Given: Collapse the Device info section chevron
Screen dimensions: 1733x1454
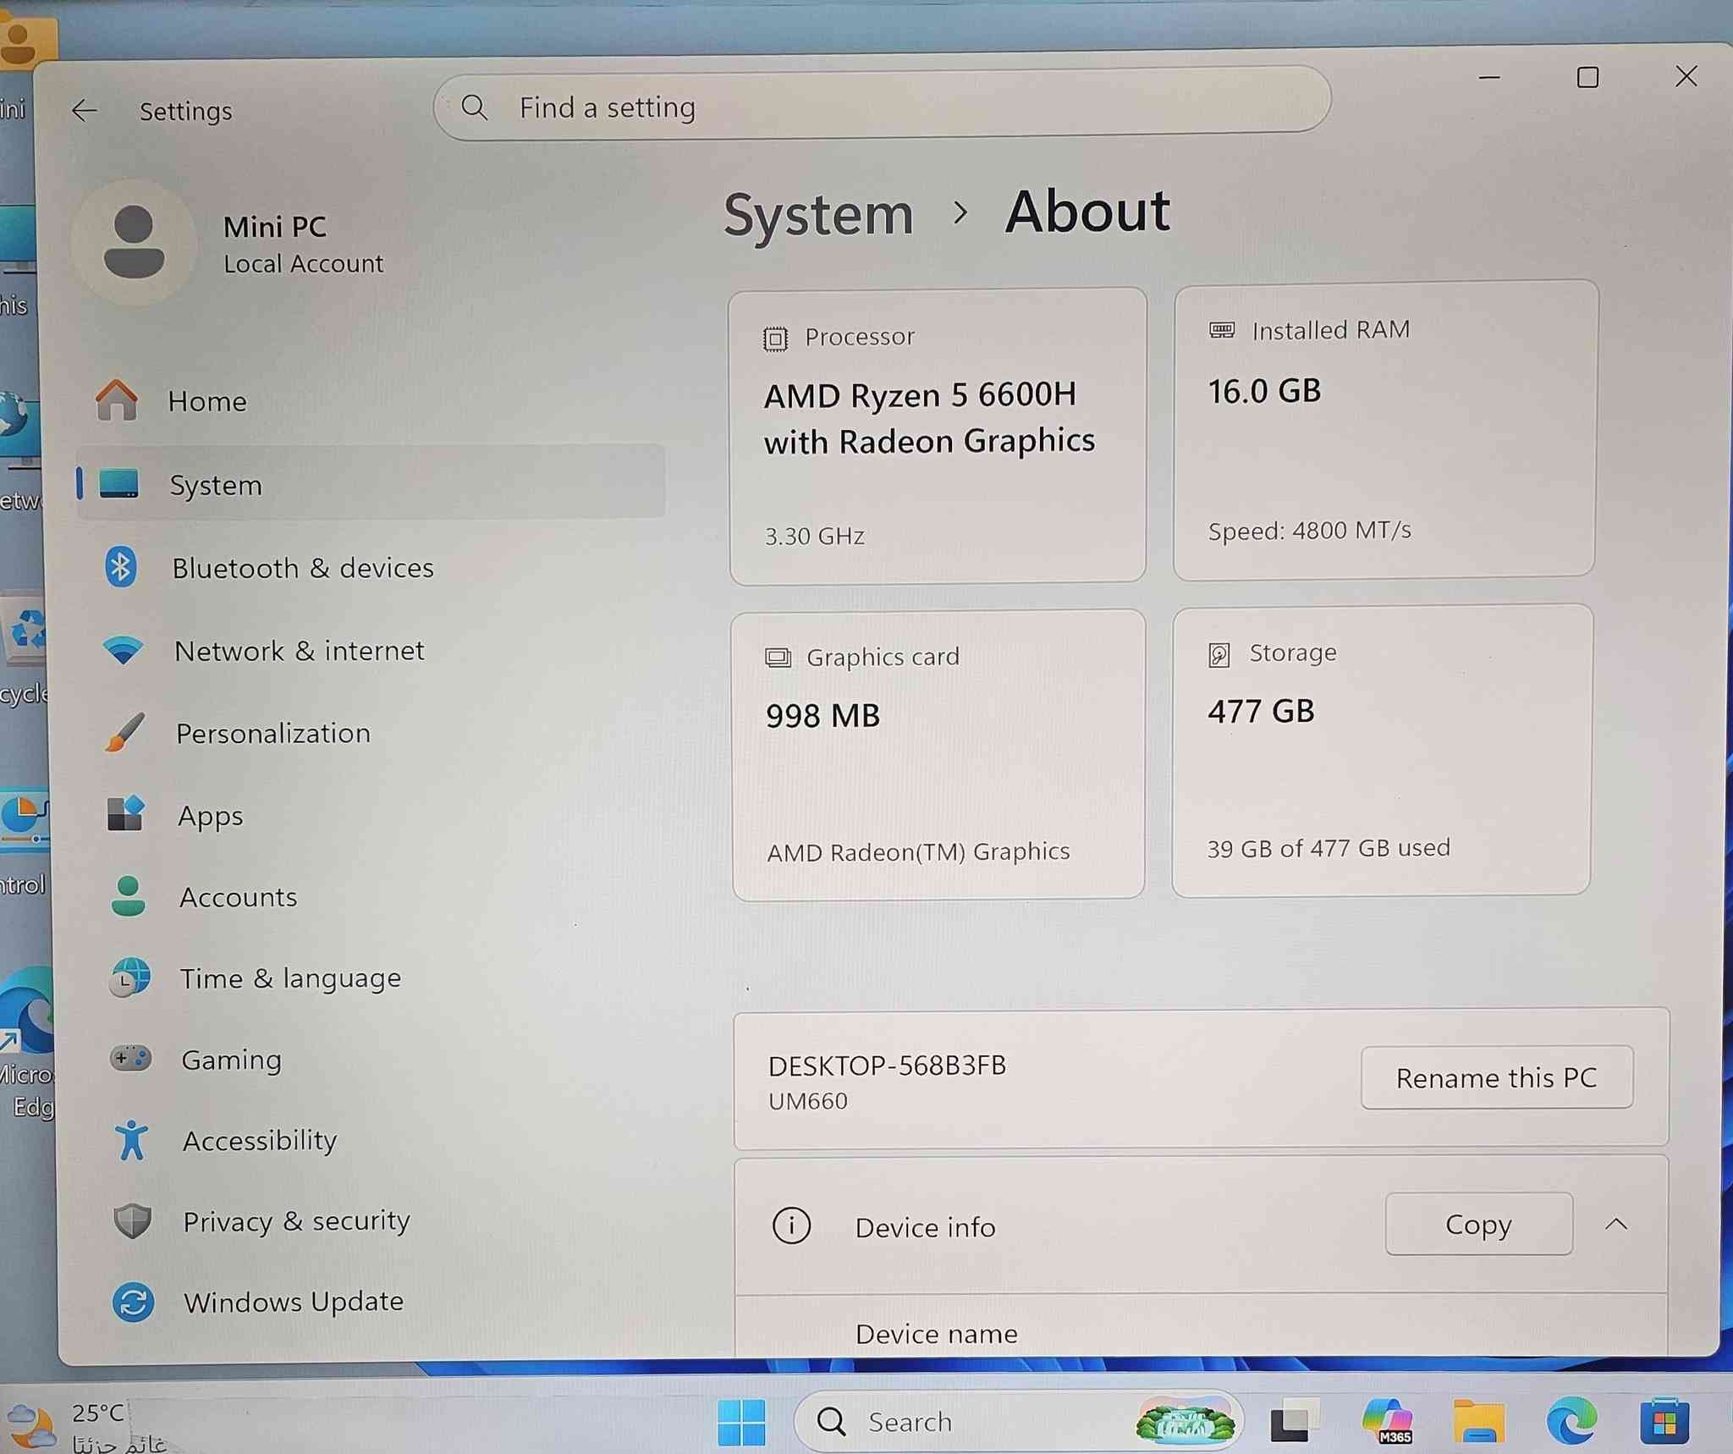Looking at the screenshot, I should pos(1616,1224).
